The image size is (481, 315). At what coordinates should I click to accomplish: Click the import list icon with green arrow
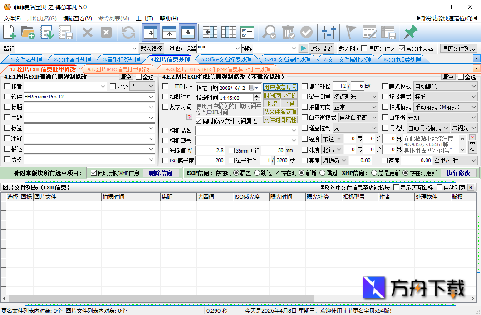point(47,32)
